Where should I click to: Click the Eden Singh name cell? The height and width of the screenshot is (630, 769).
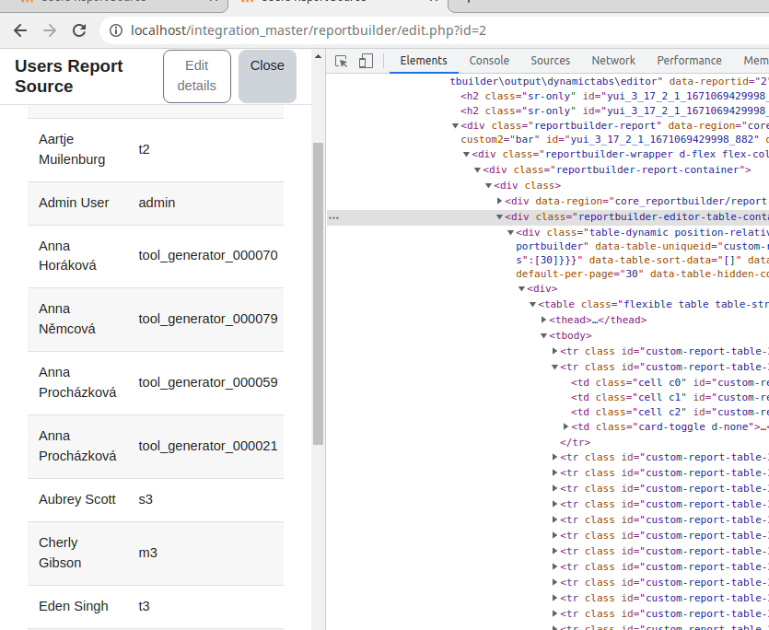pos(73,606)
